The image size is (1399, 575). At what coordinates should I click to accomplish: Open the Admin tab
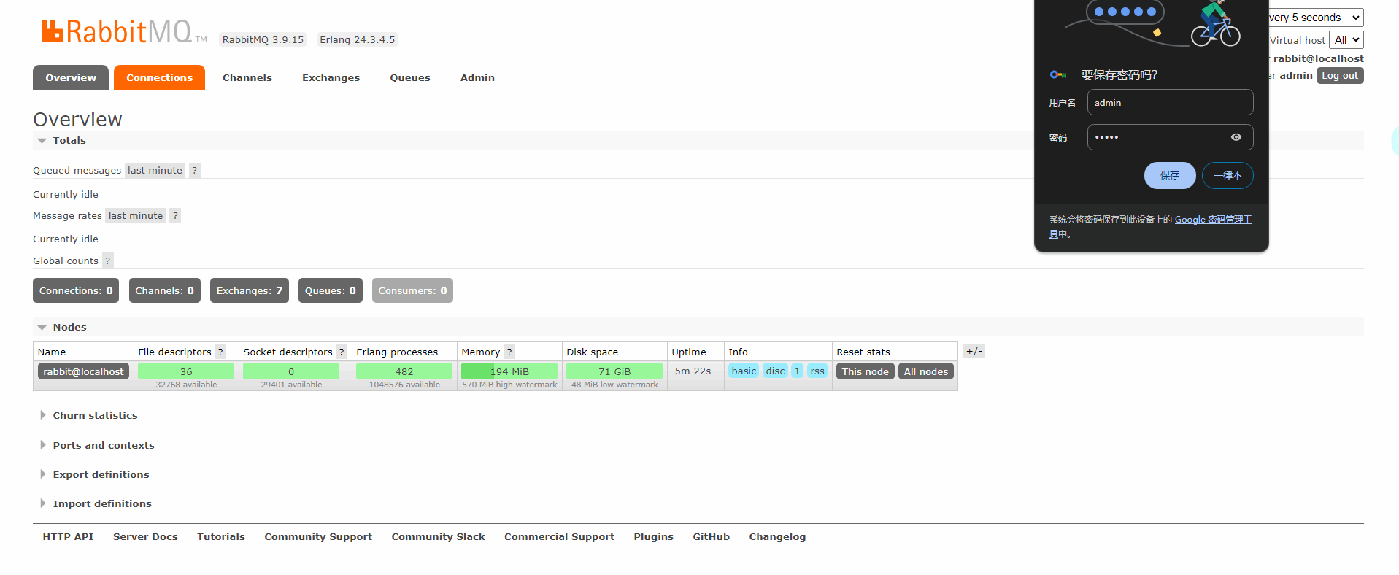pyautogui.click(x=477, y=77)
